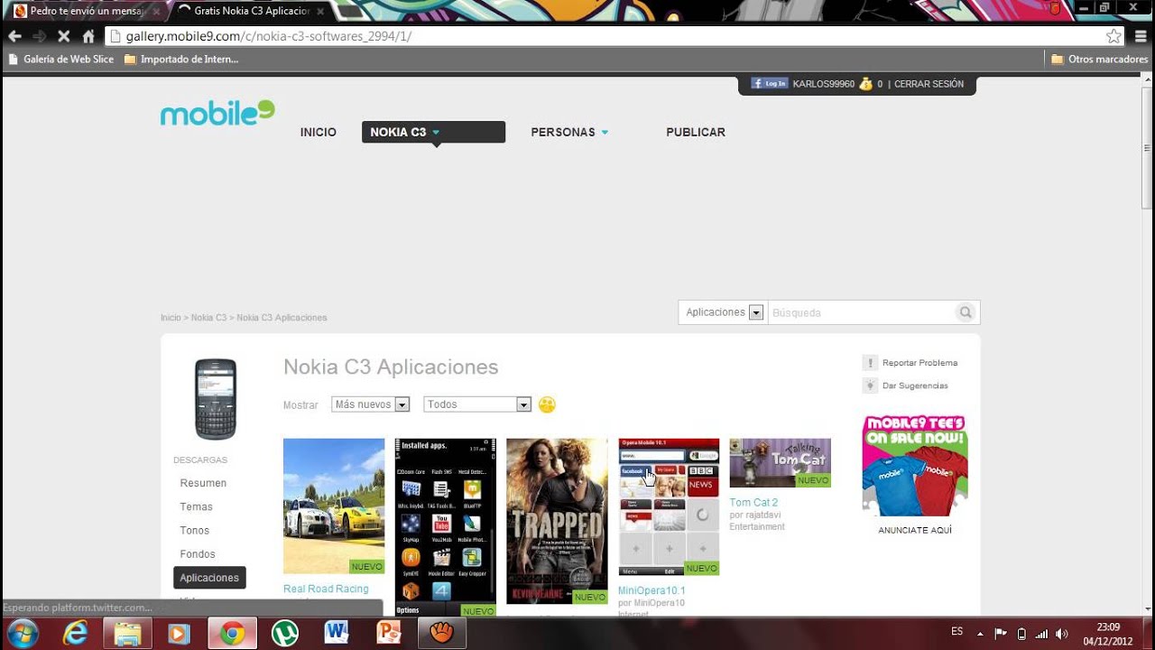Open Temas in sidebar
This screenshot has width=1155, height=650.
(196, 506)
